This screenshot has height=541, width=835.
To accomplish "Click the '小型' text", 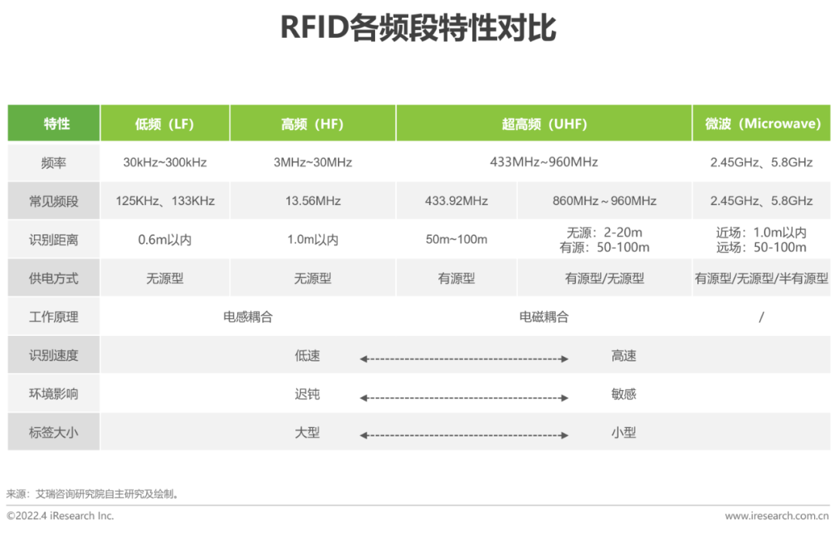I will point(624,433).
